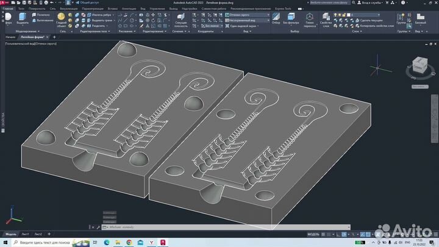Open Один видовой экран viewport dropdown
Screen dimensions: 439x247
pos(242,26)
